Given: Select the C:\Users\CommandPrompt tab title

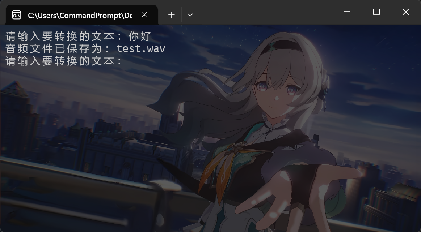Looking at the screenshot, I should [x=80, y=15].
